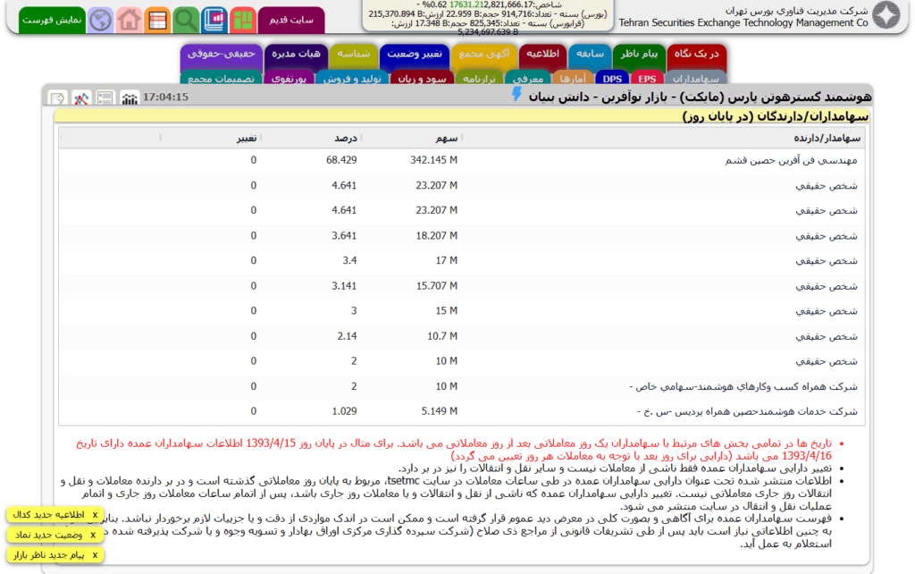Click the سهامداران/دارندگان section header
The width and height of the screenshot is (915, 574).
pyautogui.click(x=776, y=116)
